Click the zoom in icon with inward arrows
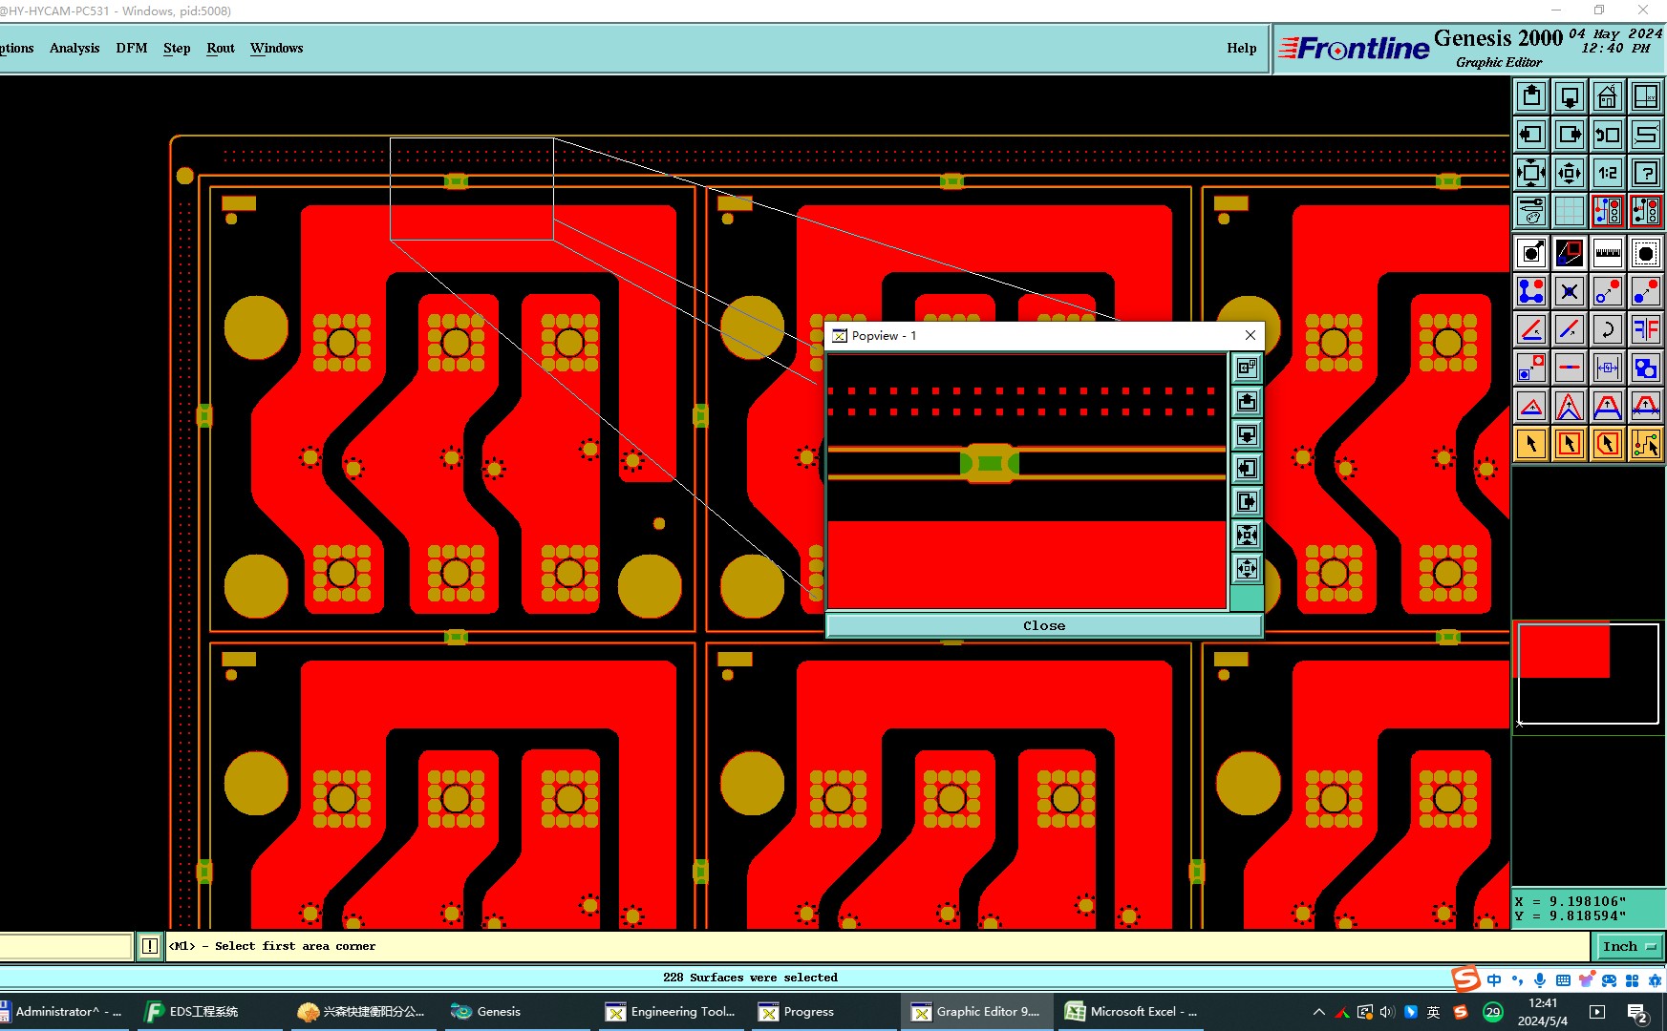This screenshot has height=1031, width=1667. pyautogui.click(x=1531, y=173)
